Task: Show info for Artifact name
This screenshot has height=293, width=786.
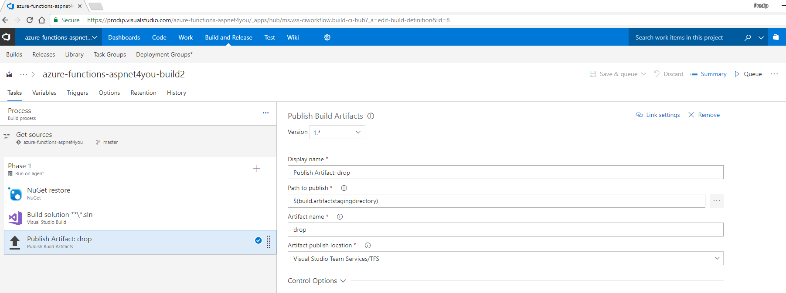Action: coord(340,217)
